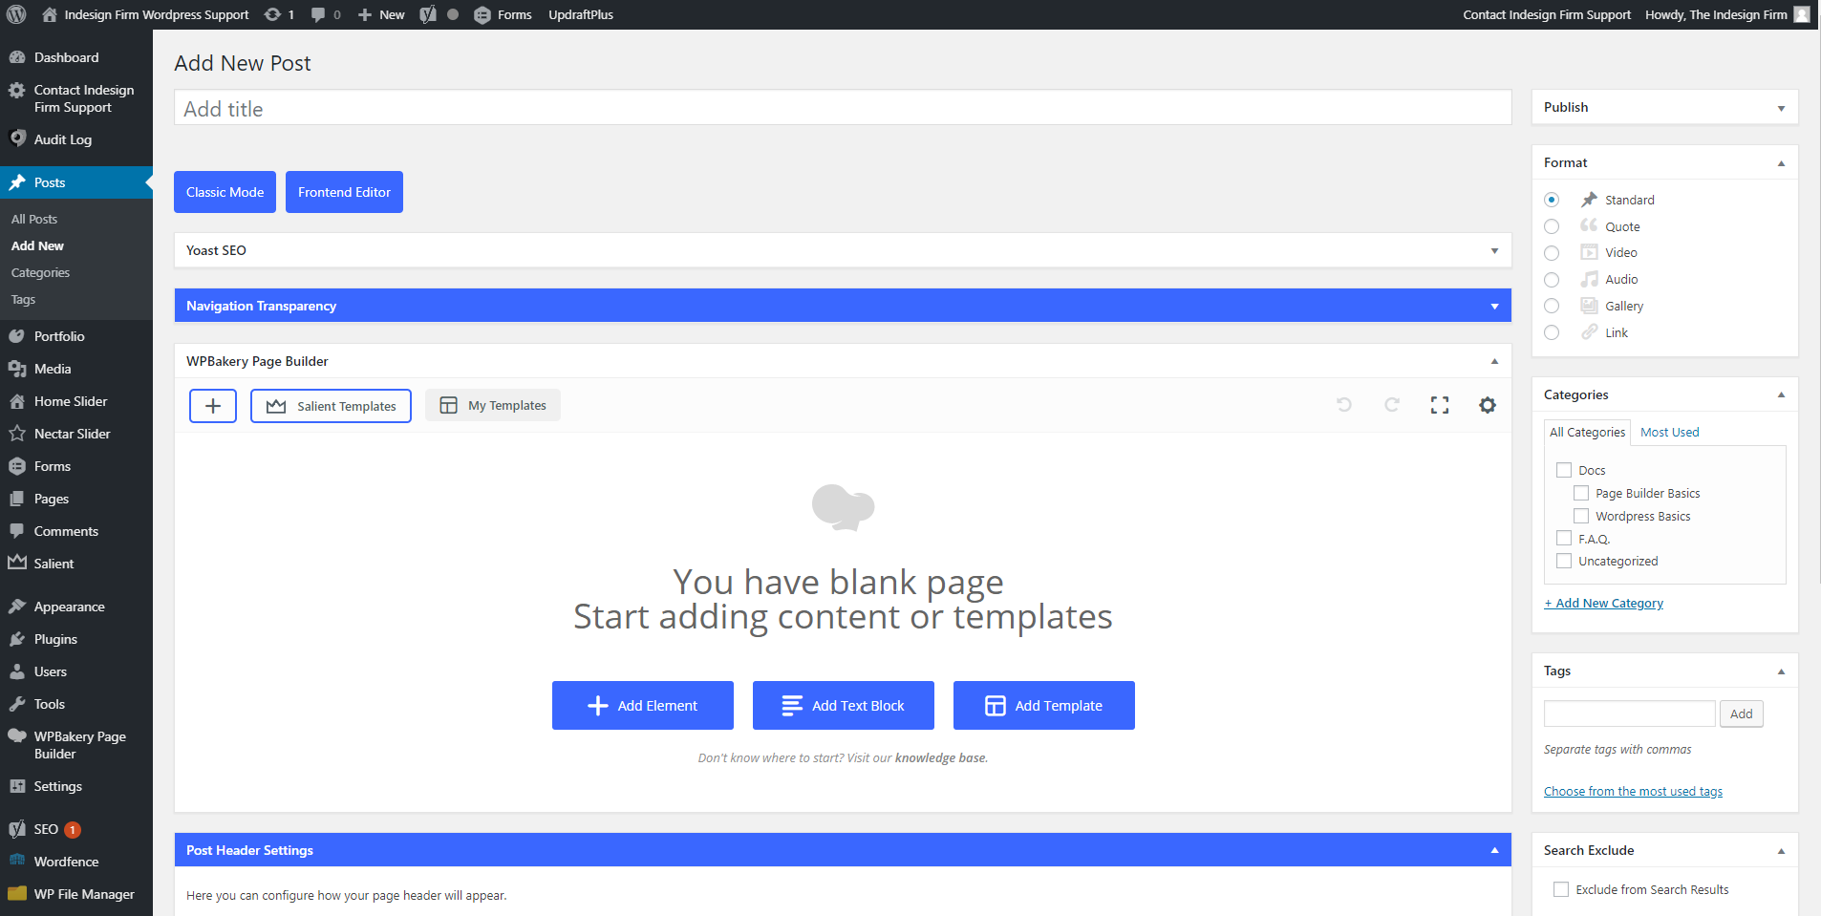Collapse the Post Header Settings panel
Screen dimensions: 1821x916
coord(1494,850)
